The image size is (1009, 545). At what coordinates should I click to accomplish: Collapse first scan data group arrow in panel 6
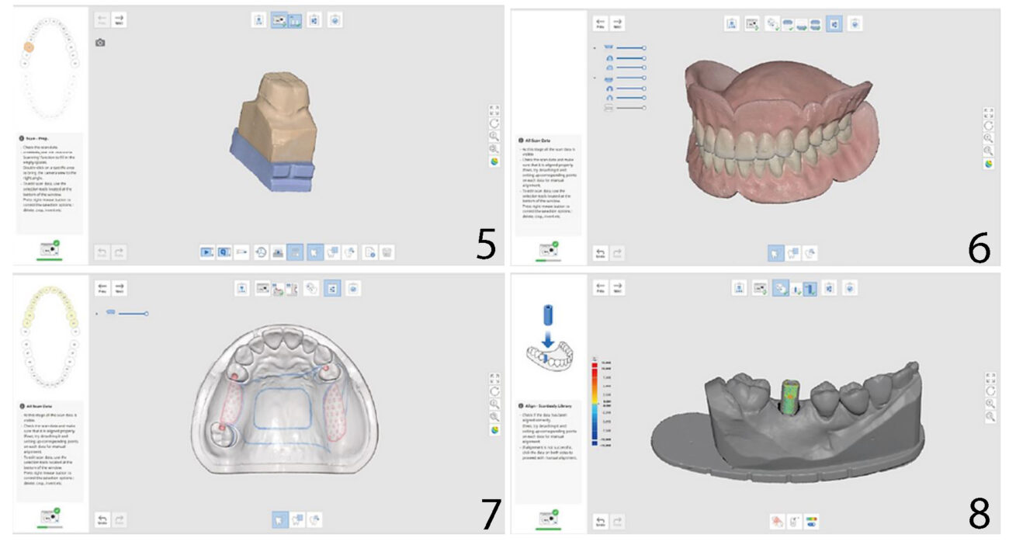pos(594,47)
